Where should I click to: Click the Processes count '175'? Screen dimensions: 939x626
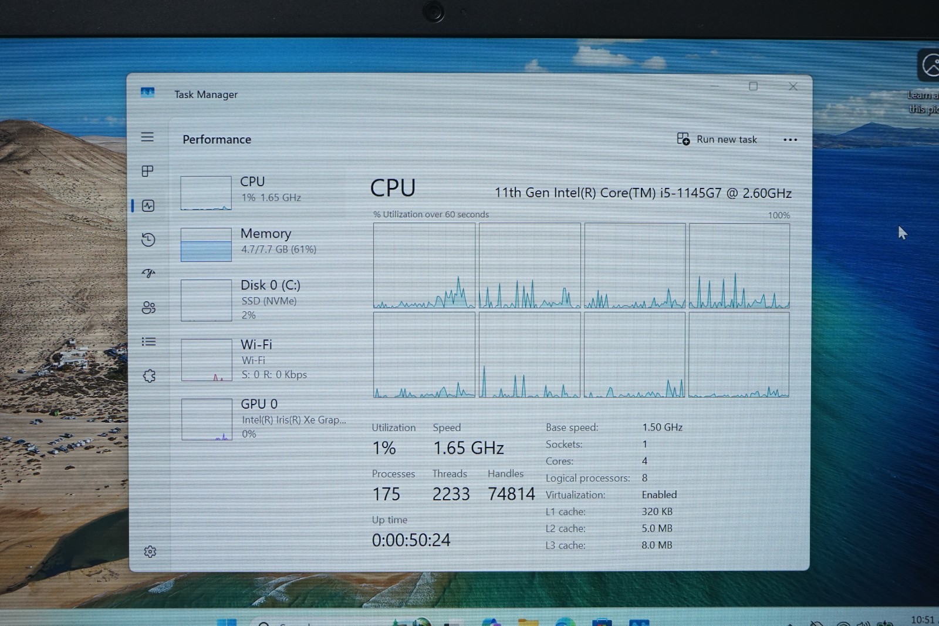(x=386, y=494)
